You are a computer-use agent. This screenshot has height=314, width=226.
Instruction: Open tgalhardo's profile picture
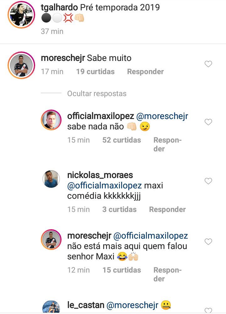point(21,14)
